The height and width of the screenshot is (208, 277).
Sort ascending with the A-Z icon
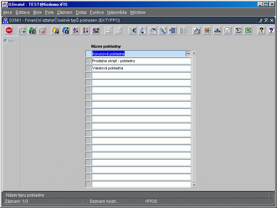pos(75,30)
